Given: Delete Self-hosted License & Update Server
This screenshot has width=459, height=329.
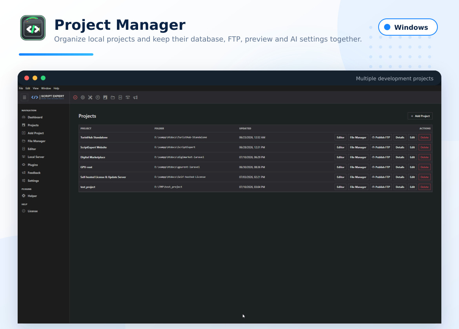Looking at the screenshot, I should click(424, 177).
